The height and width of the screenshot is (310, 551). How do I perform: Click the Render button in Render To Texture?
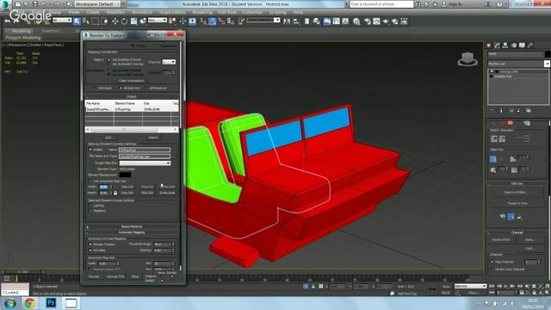[94, 276]
